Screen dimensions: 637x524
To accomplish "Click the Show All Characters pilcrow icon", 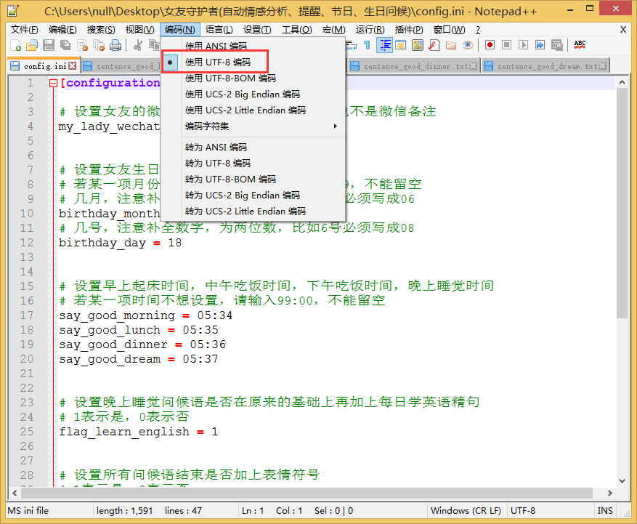I will coord(368,45).
